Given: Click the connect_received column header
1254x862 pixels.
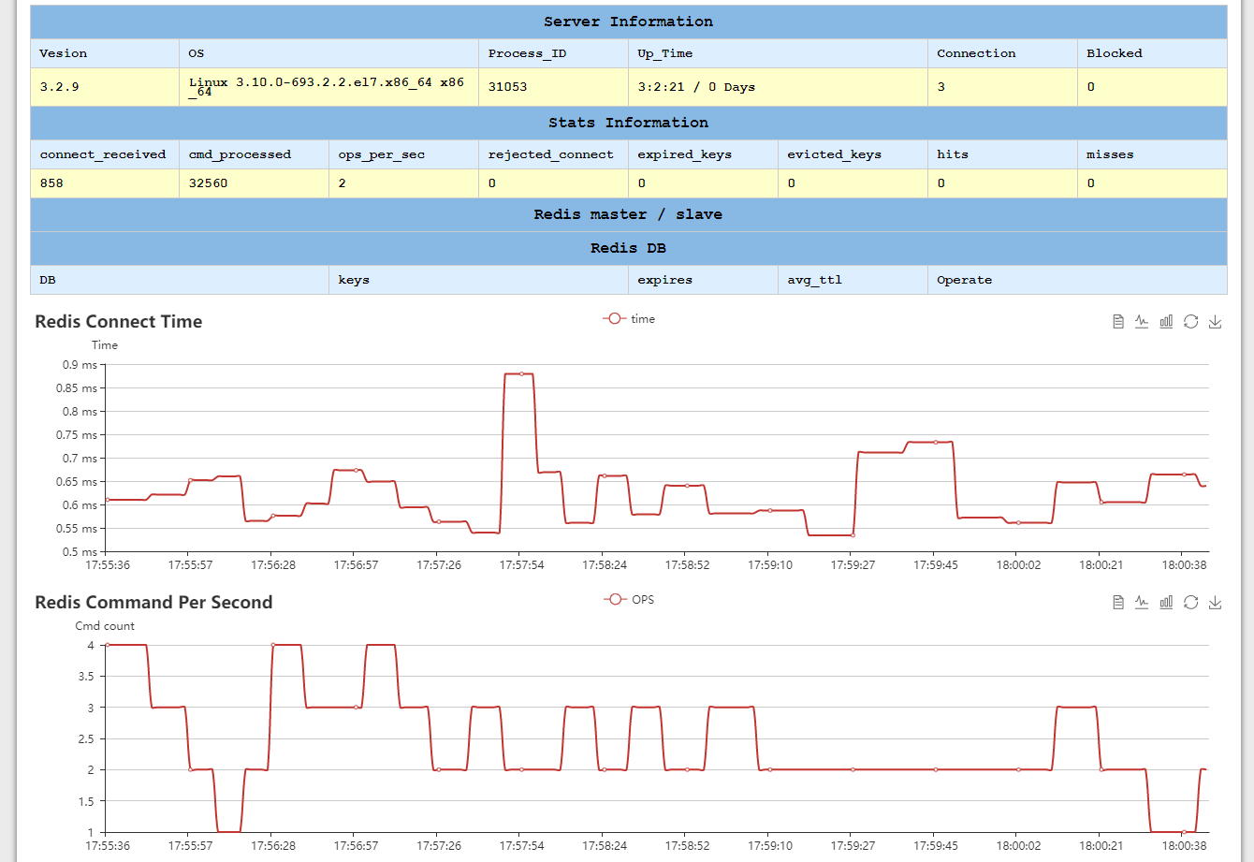Looking at the screenshot, I should click(105, 154).
